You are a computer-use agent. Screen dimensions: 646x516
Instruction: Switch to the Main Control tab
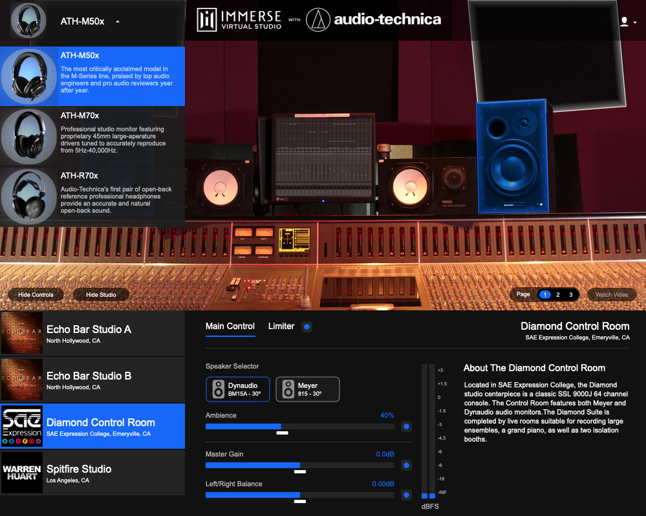pos(230,327)
